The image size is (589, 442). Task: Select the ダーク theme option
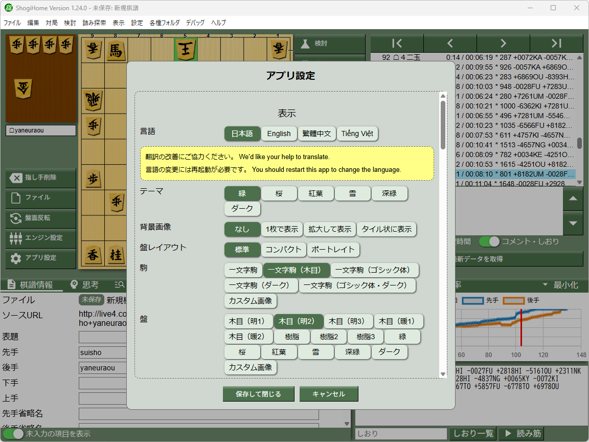click(x=242, y=209)
